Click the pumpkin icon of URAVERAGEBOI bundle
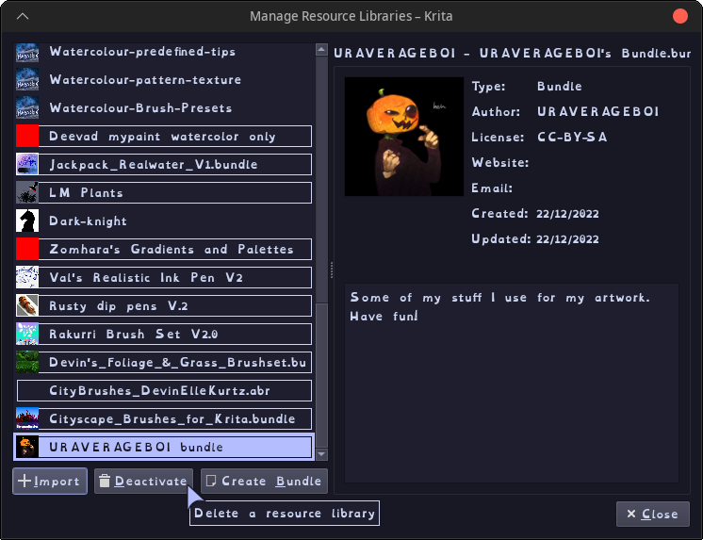The image size is (703, 540). [x=27, y=447]
